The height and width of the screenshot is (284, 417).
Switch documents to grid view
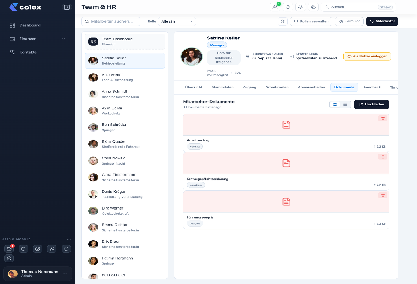(335, 104)
